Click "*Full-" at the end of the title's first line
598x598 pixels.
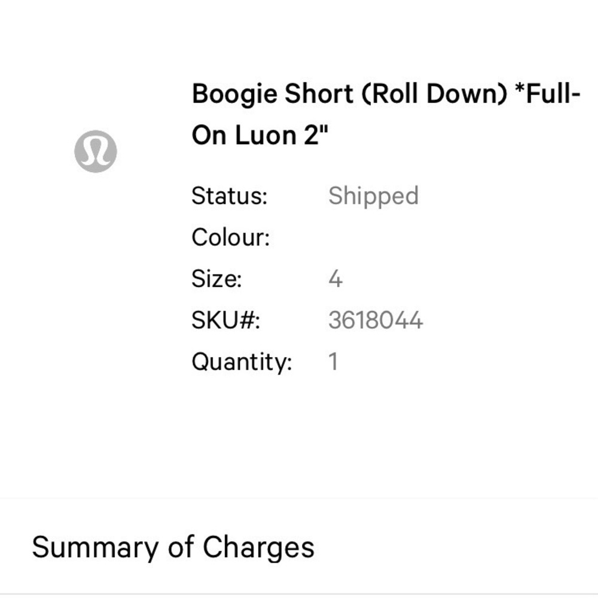548,95
